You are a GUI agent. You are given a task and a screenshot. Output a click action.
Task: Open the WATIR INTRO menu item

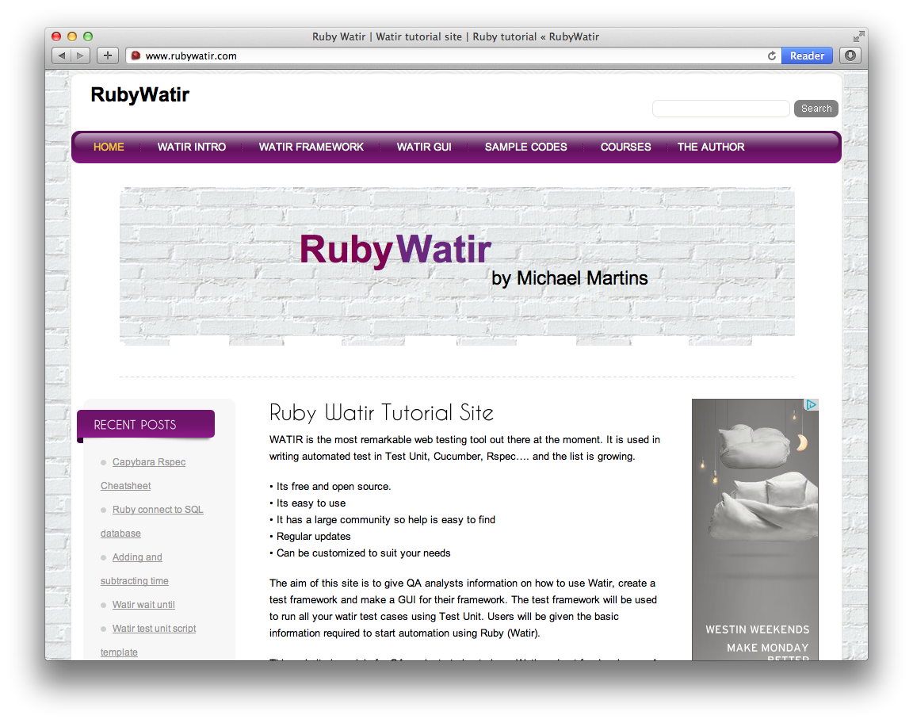(192, 147)
